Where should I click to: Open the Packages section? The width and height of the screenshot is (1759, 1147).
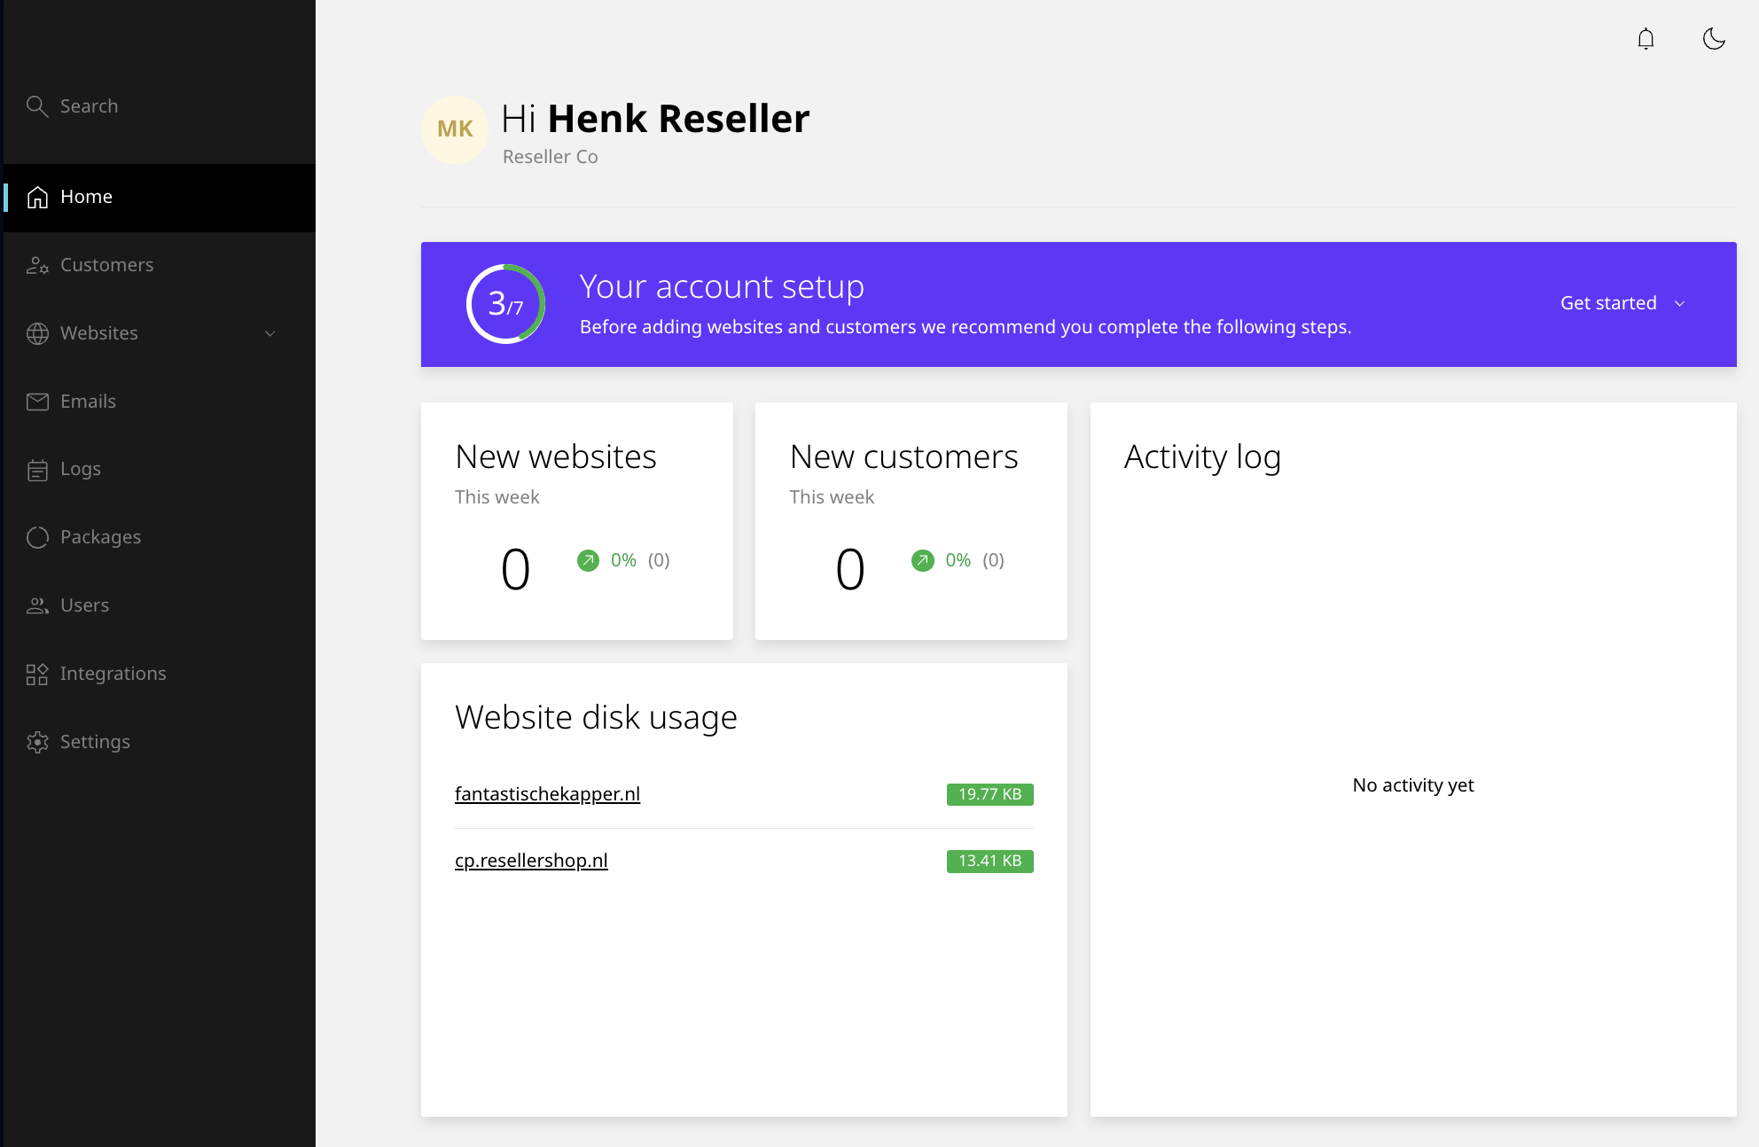pyautogui.click(x=99, y=536)
